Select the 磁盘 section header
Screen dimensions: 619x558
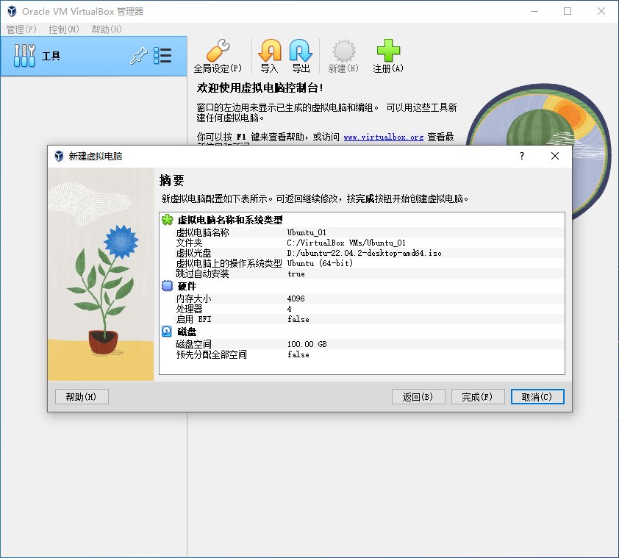pyautogui.click(x=187, y=332)
